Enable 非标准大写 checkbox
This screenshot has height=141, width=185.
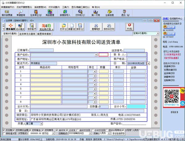click(4, 134)
